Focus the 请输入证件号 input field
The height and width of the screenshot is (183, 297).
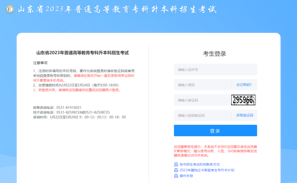coord(215,70)
